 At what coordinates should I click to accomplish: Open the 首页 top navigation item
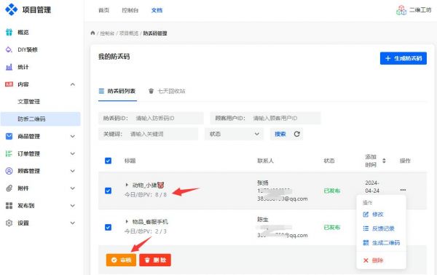pyautogui.click(x=103, y=10)
